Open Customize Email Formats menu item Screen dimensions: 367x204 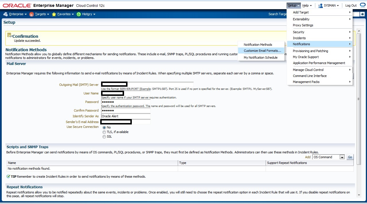[262, 51]
